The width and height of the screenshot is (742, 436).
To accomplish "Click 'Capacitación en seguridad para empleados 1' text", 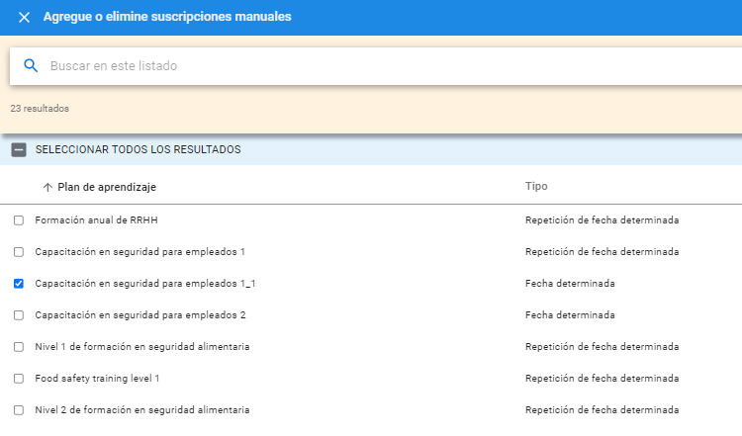I will pyautogui.click(x=140, y=252).
